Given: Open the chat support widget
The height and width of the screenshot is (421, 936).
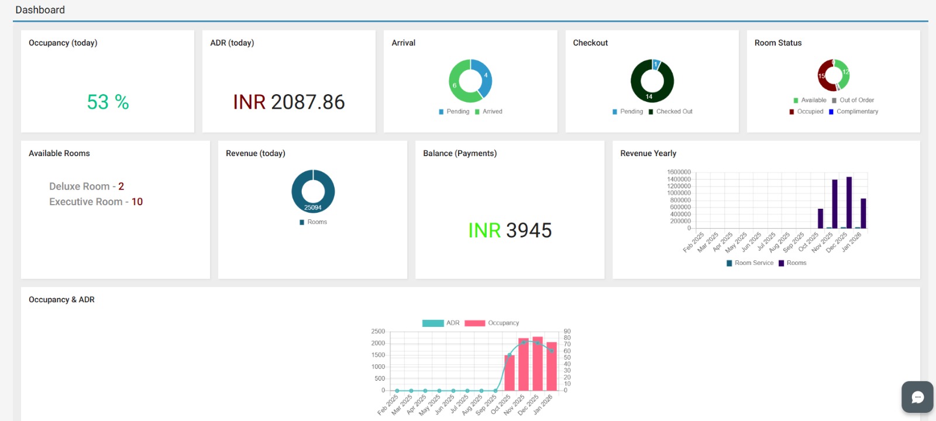Looking at the screenshot, I should point(917,398).
